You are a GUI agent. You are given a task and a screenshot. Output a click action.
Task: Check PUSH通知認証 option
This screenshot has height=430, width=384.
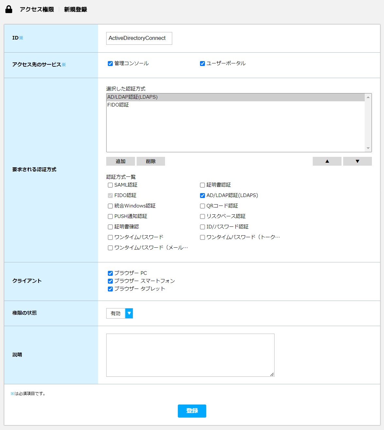(110, 217)
